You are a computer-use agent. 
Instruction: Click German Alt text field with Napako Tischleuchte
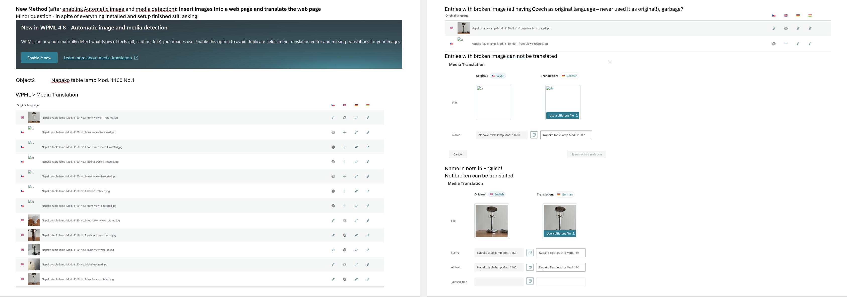(x=560, y=267)
